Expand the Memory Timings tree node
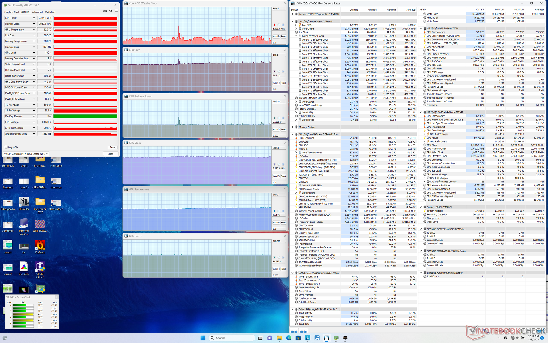Viewport: 548px width, 343px height. coord(293,127)
